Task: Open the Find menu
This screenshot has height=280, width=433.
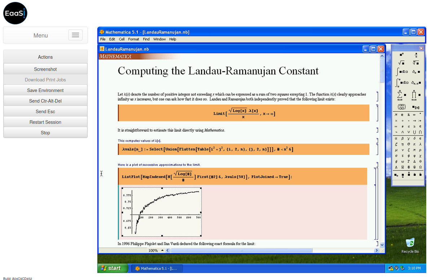Action: coord(146,39)
